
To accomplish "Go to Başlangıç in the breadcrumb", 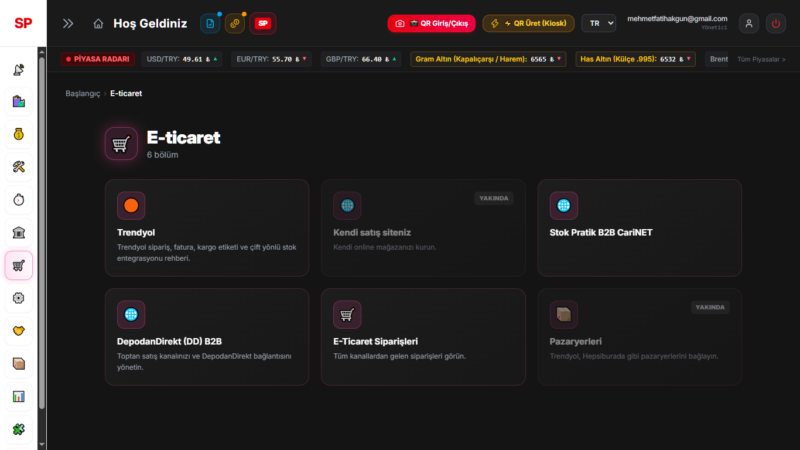I will click(83, 94).
